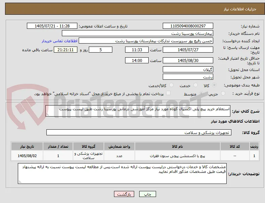Screen dimensions: 265x203
Task: Select the متوسط purchase type radio
Action: coord(201,93)
